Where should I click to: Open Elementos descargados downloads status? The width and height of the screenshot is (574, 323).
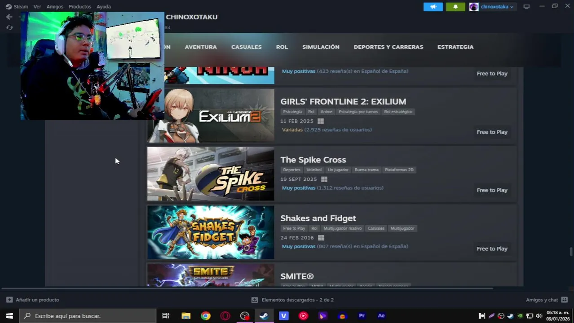click(x=292, y=300)
